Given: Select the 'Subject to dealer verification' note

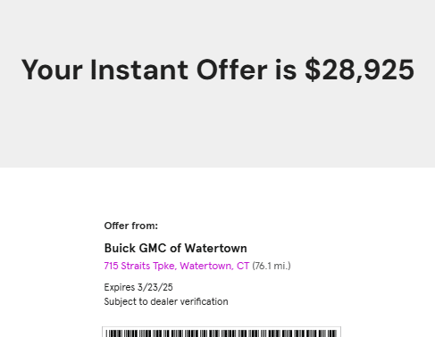Looking at the screenshot, I should (x=166, y=301).
